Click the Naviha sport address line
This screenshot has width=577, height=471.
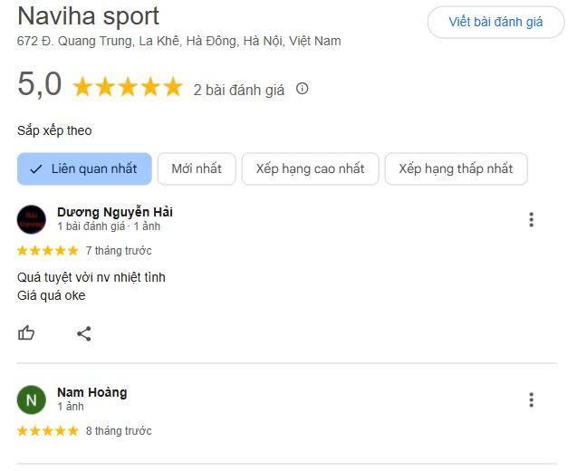[178, 41]
